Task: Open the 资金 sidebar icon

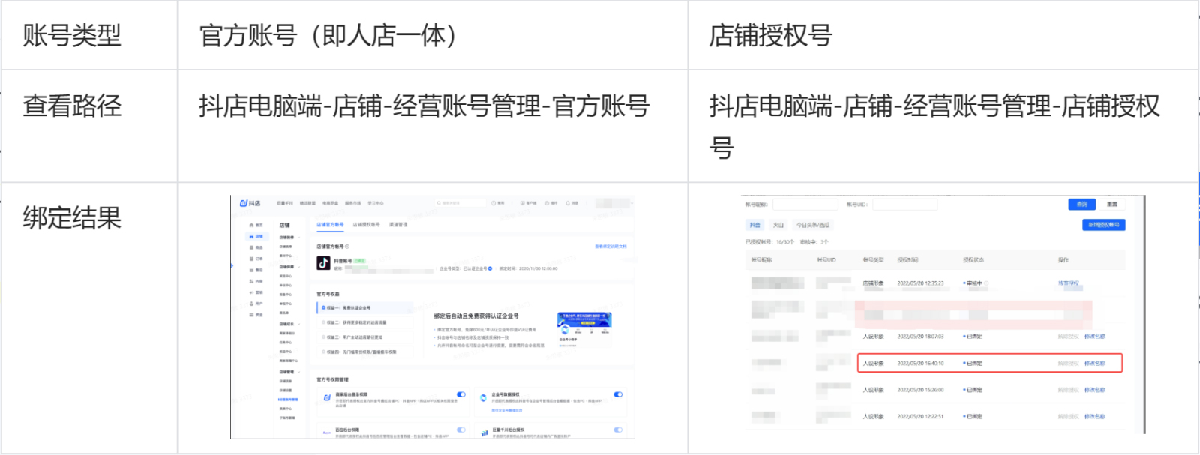Action: tap(251, 315)
